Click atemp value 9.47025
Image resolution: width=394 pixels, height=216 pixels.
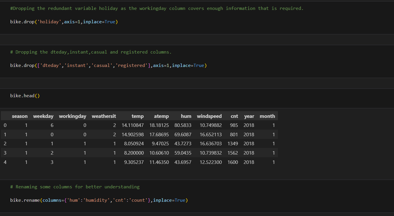161,144
